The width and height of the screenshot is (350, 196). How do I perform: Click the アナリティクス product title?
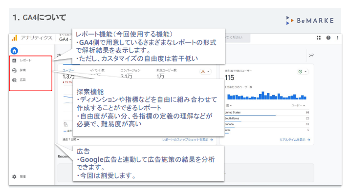37,38
